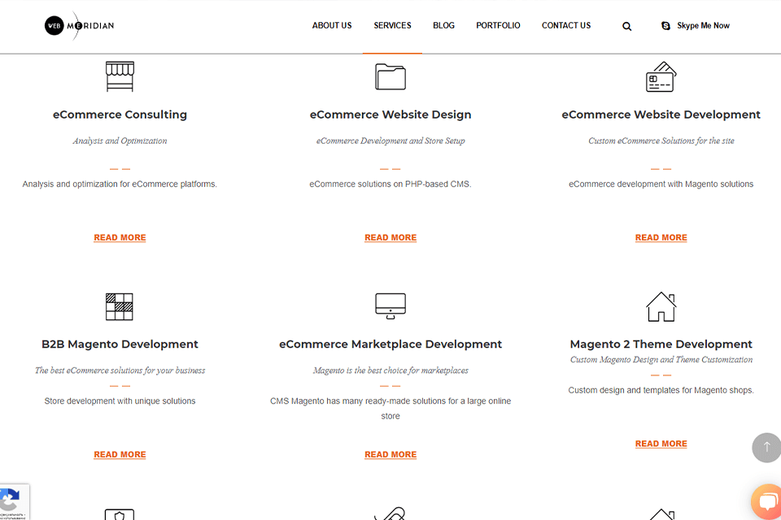Click the house icon above Magento 2 Theme Development

point(661,306)
